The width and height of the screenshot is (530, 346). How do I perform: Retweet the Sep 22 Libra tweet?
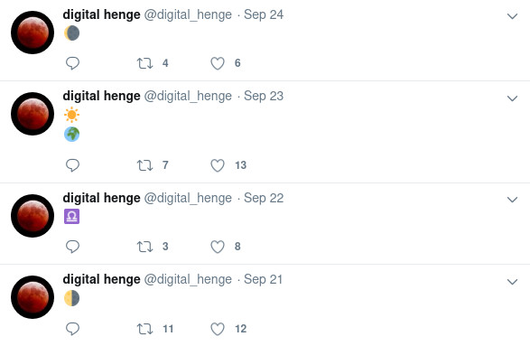coord(144,247)
